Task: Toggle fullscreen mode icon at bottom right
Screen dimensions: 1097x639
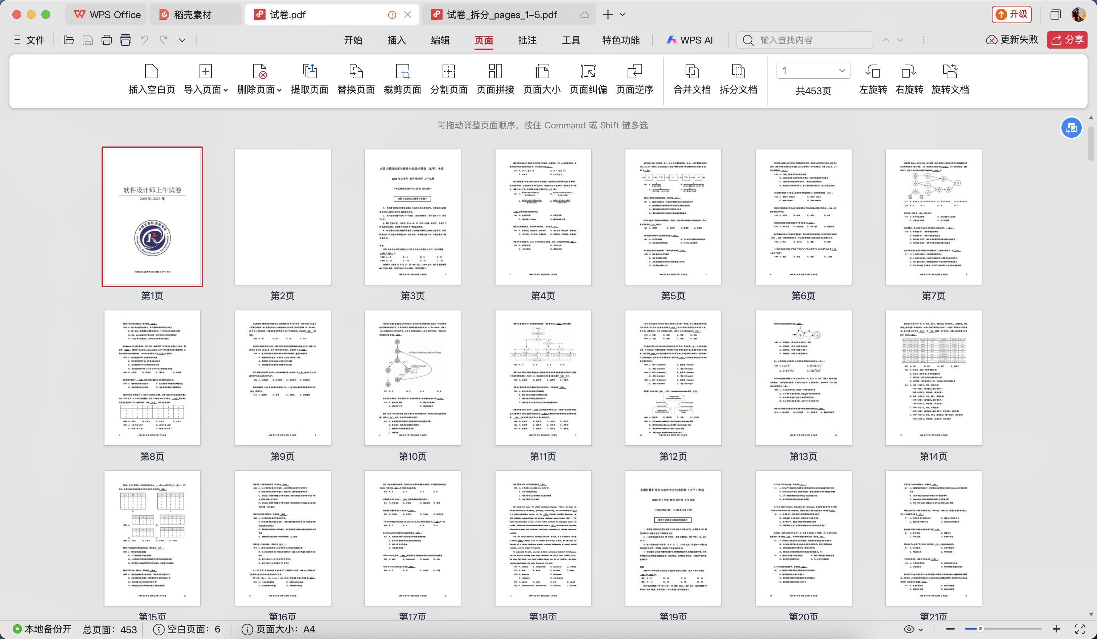Action: (1080, 629)
